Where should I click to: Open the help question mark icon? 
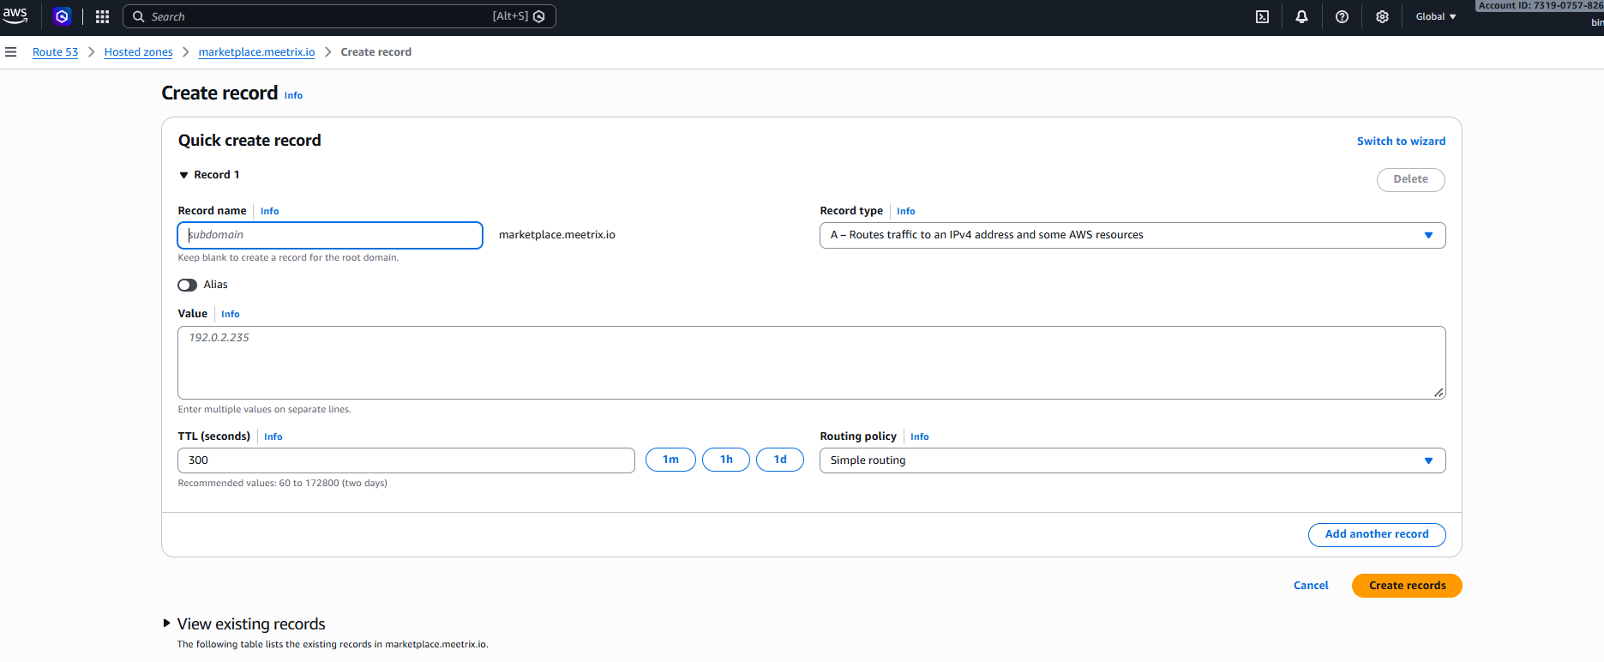tap(1342, 16)
